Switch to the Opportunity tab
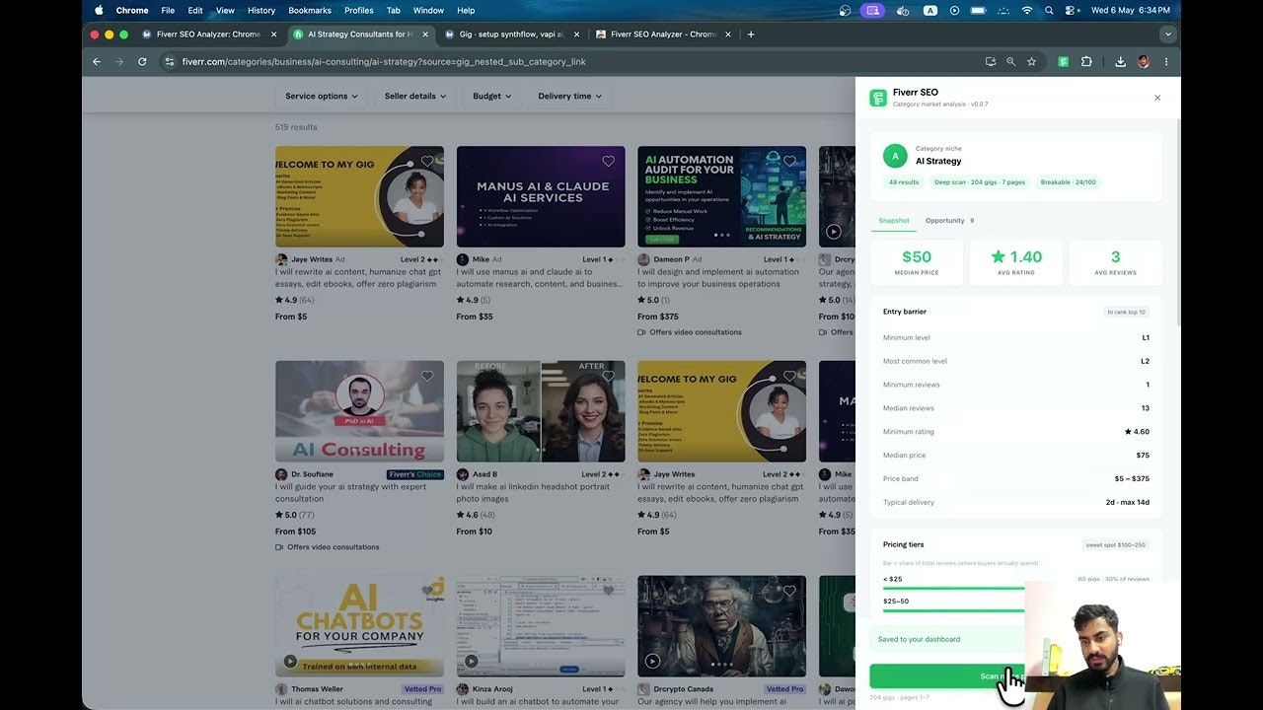The height and width of the screenshot is (710, 1263). [949, 221]
